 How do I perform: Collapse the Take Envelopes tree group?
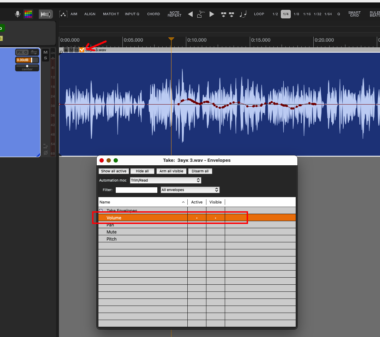pos(101,211)
